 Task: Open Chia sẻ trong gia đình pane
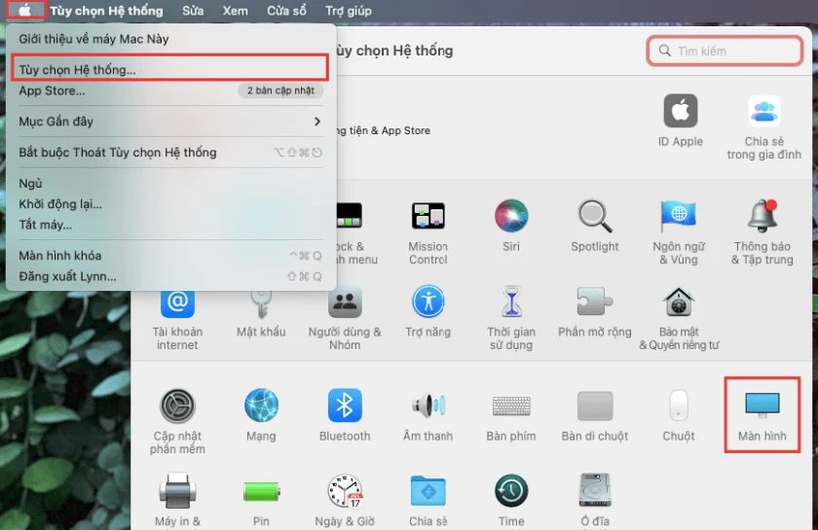tap(763, 127)
